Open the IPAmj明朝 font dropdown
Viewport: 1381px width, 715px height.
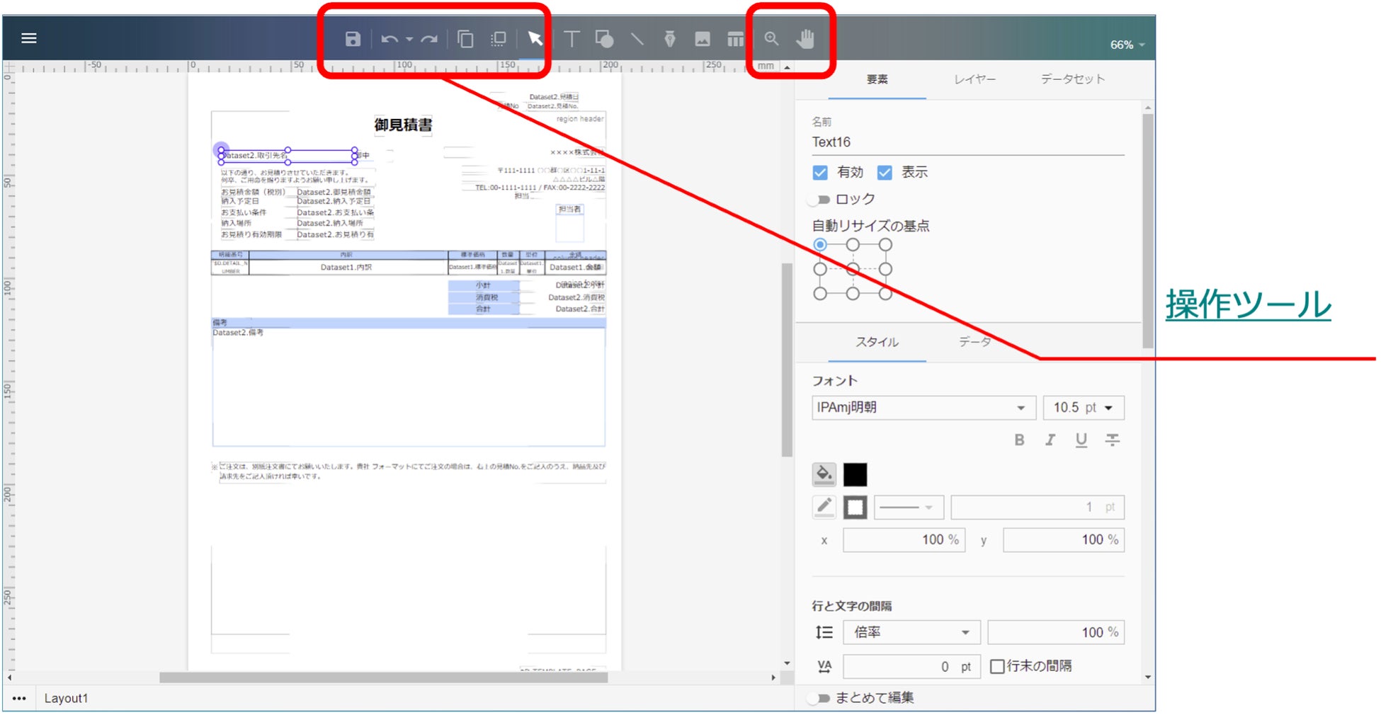tap(923, 408)
